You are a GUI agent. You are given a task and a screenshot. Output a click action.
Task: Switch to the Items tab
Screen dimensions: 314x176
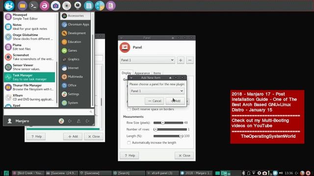coord(157,73)
